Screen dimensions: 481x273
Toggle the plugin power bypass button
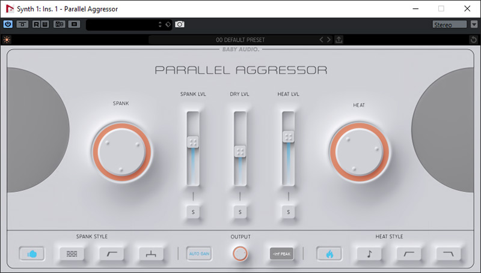8,25
